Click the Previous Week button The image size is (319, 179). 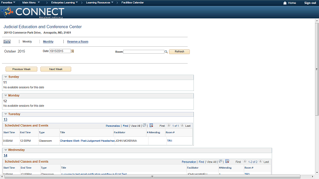click(x=21, y=69)
